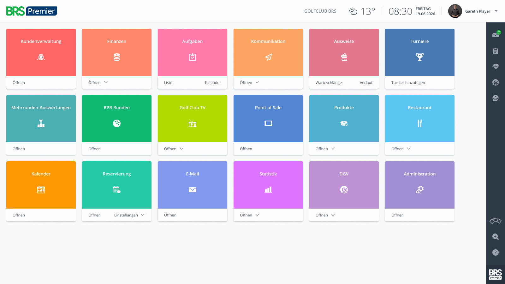
Task: Open the Ausweise Warteschlange link
Action: pos(329,83)
